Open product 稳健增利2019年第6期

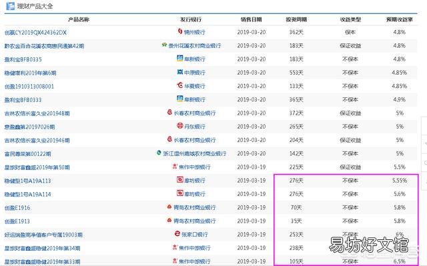[x=30, y=73]
